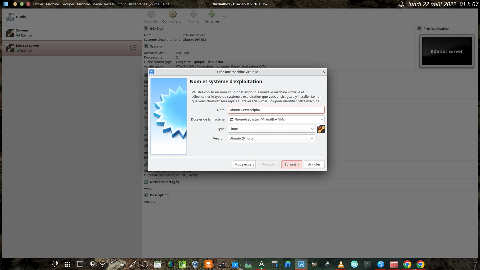Open the Fichier menu

tap(38, 4)
